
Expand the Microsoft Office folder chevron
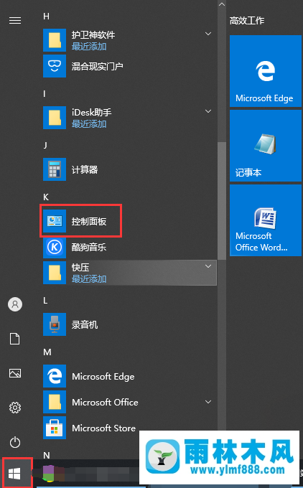coord(208,402)
